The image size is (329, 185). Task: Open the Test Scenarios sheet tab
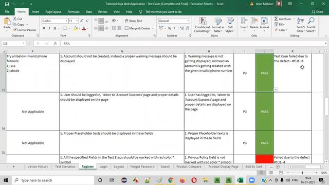65,166
